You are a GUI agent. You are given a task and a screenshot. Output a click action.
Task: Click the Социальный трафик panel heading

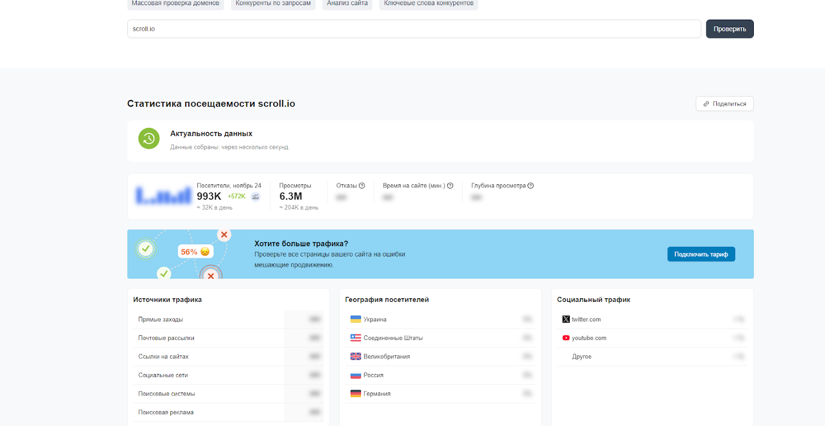click(x=593, y=300)
